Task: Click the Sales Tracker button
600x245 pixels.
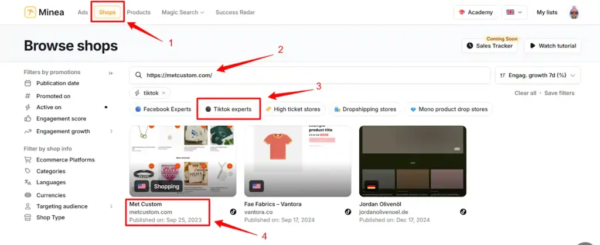Action: 490,46
